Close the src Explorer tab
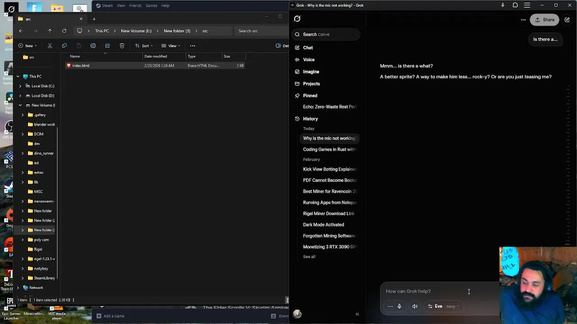 pyautogui.click(x=81, y=19)
